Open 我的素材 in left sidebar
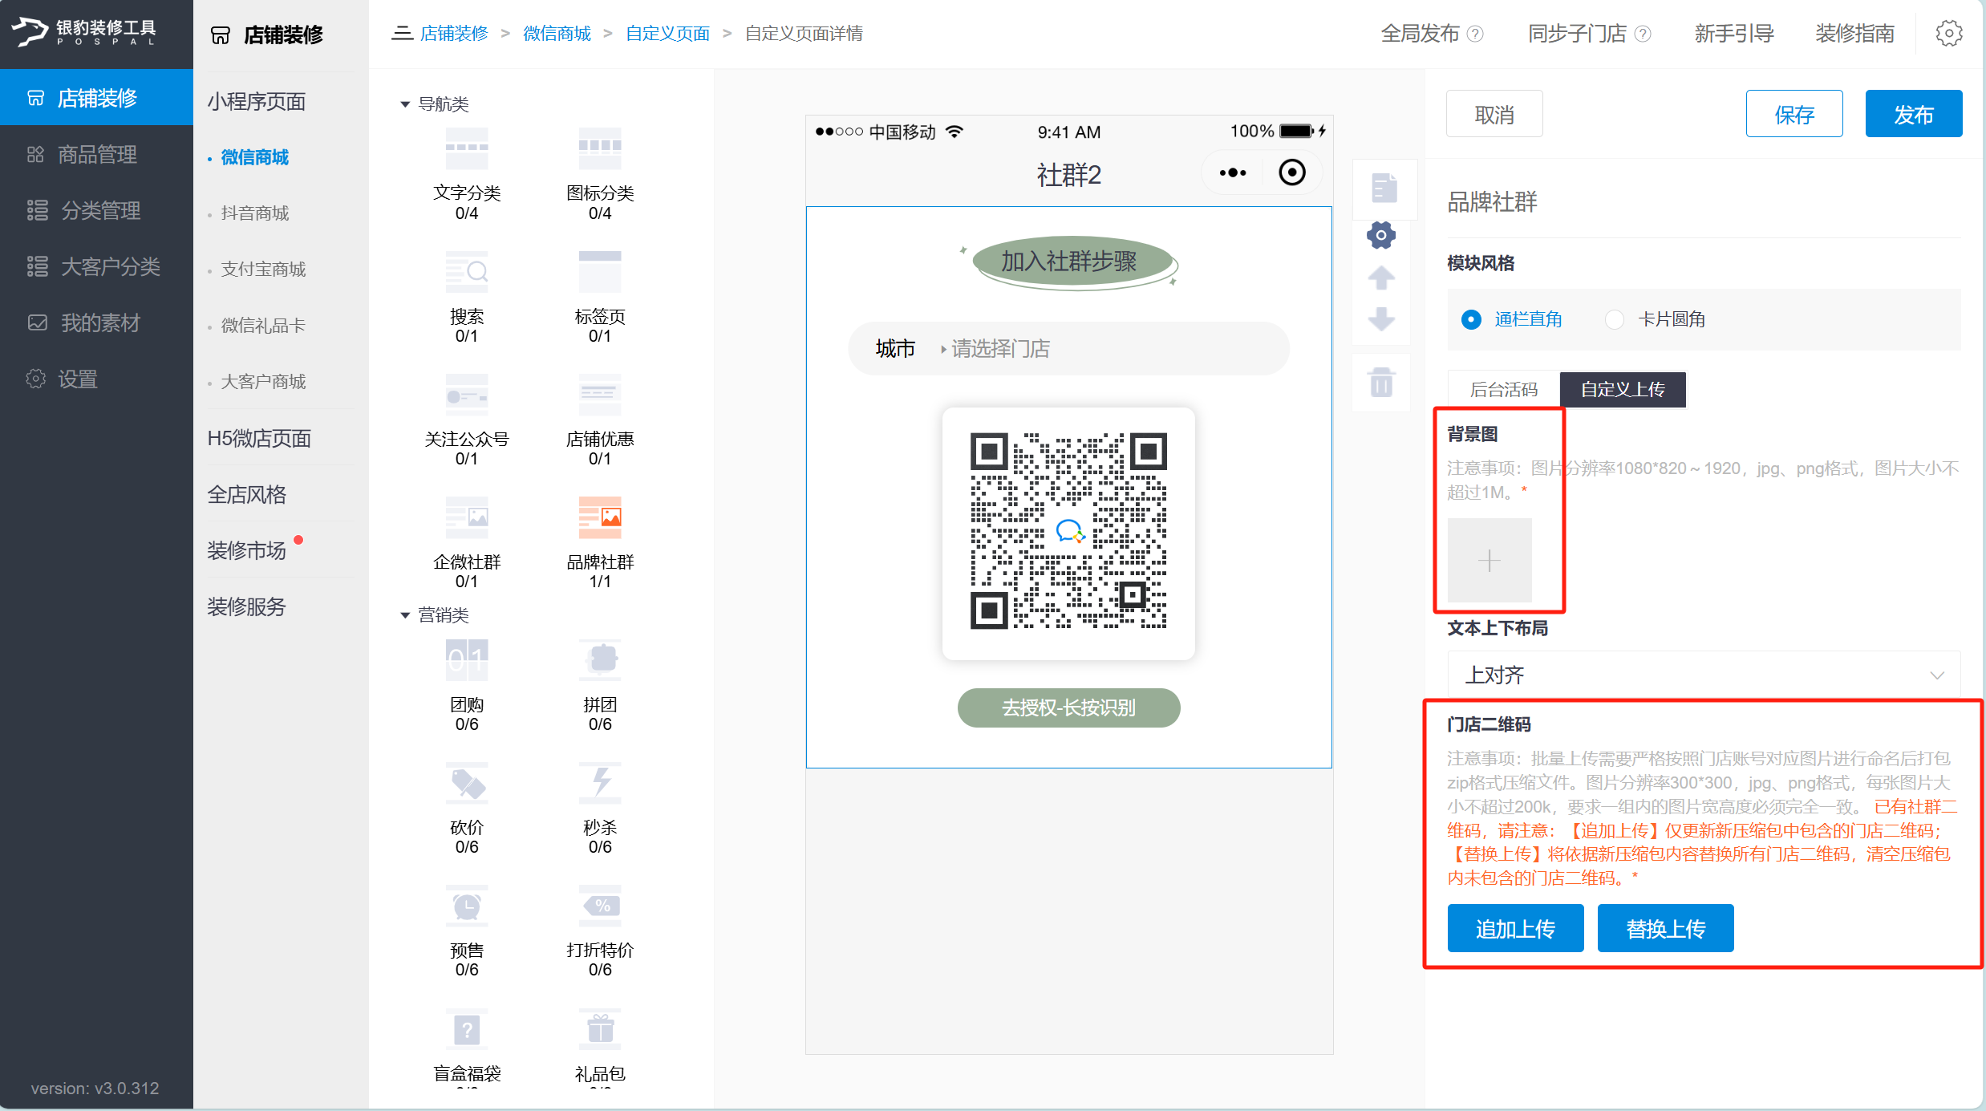Viewport: 1986px width, 1111px height. (96, 322)
